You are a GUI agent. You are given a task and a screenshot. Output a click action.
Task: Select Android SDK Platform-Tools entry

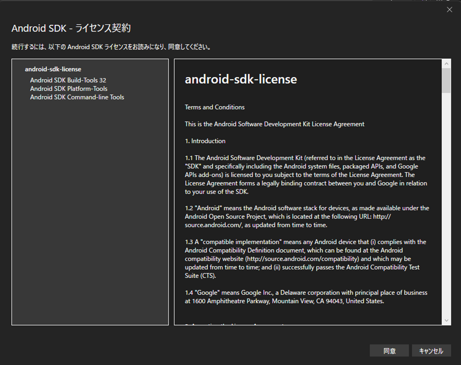[69, 89]
